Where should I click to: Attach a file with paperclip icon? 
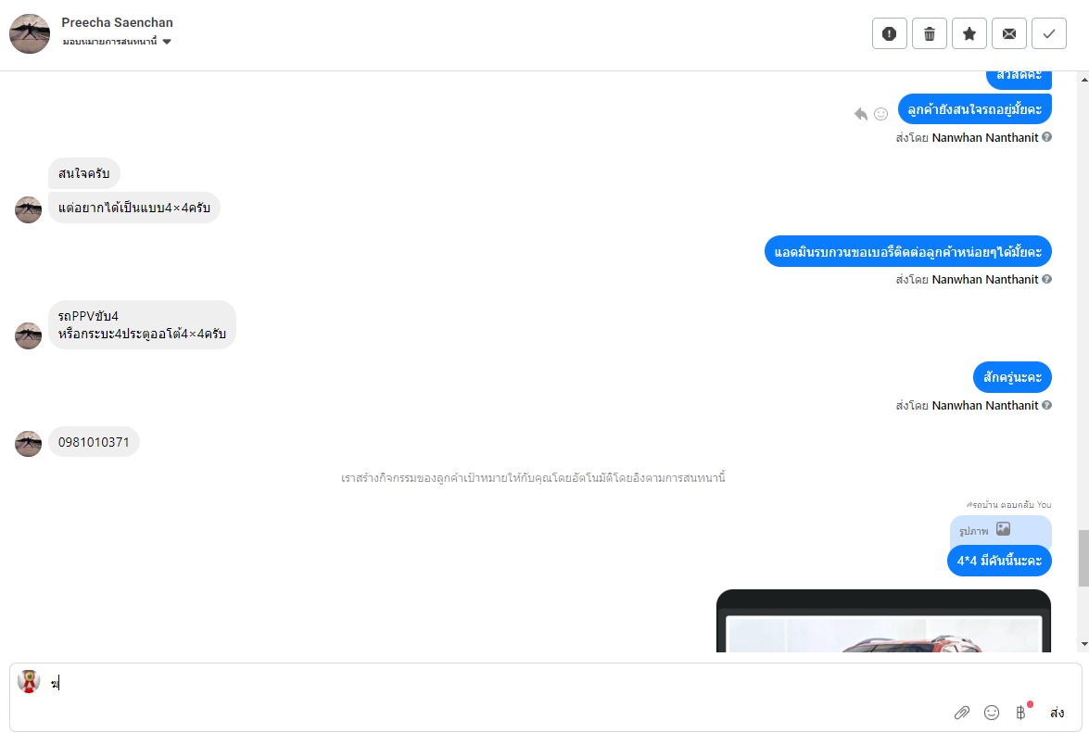pos(961,713)
